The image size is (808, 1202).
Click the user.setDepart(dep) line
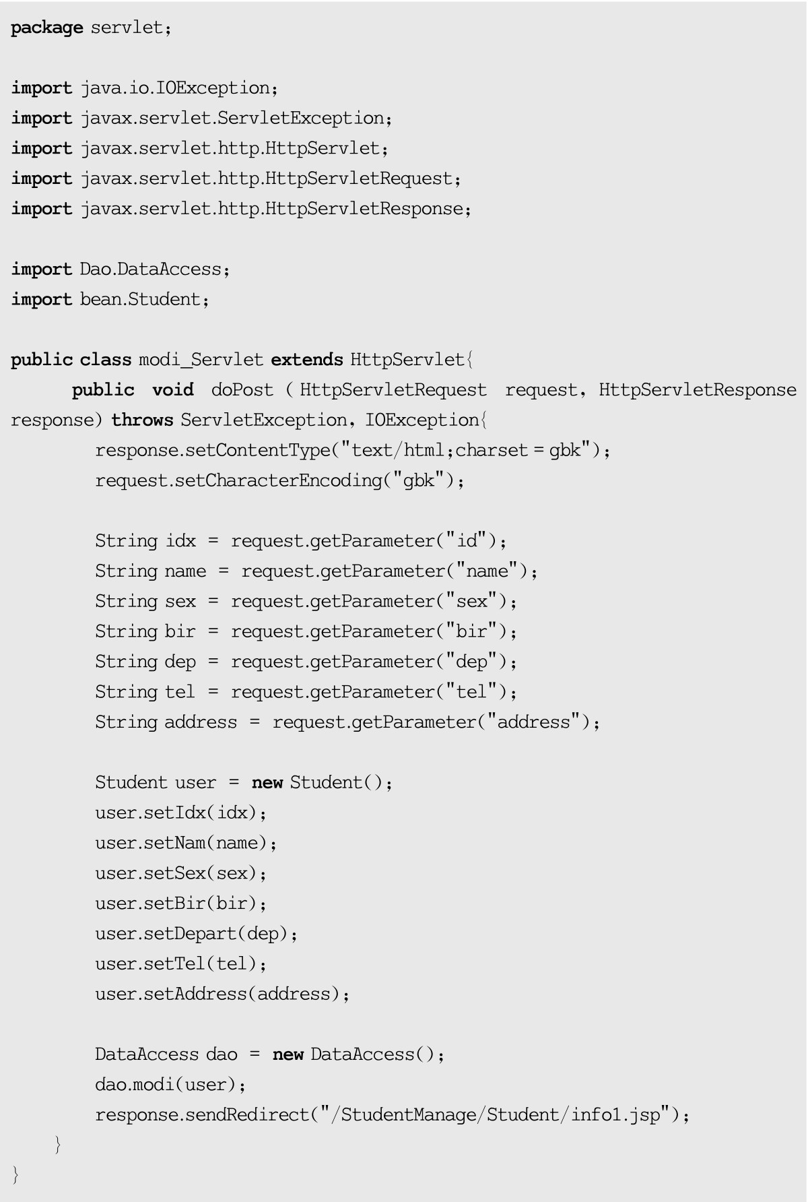click(196, 934)
